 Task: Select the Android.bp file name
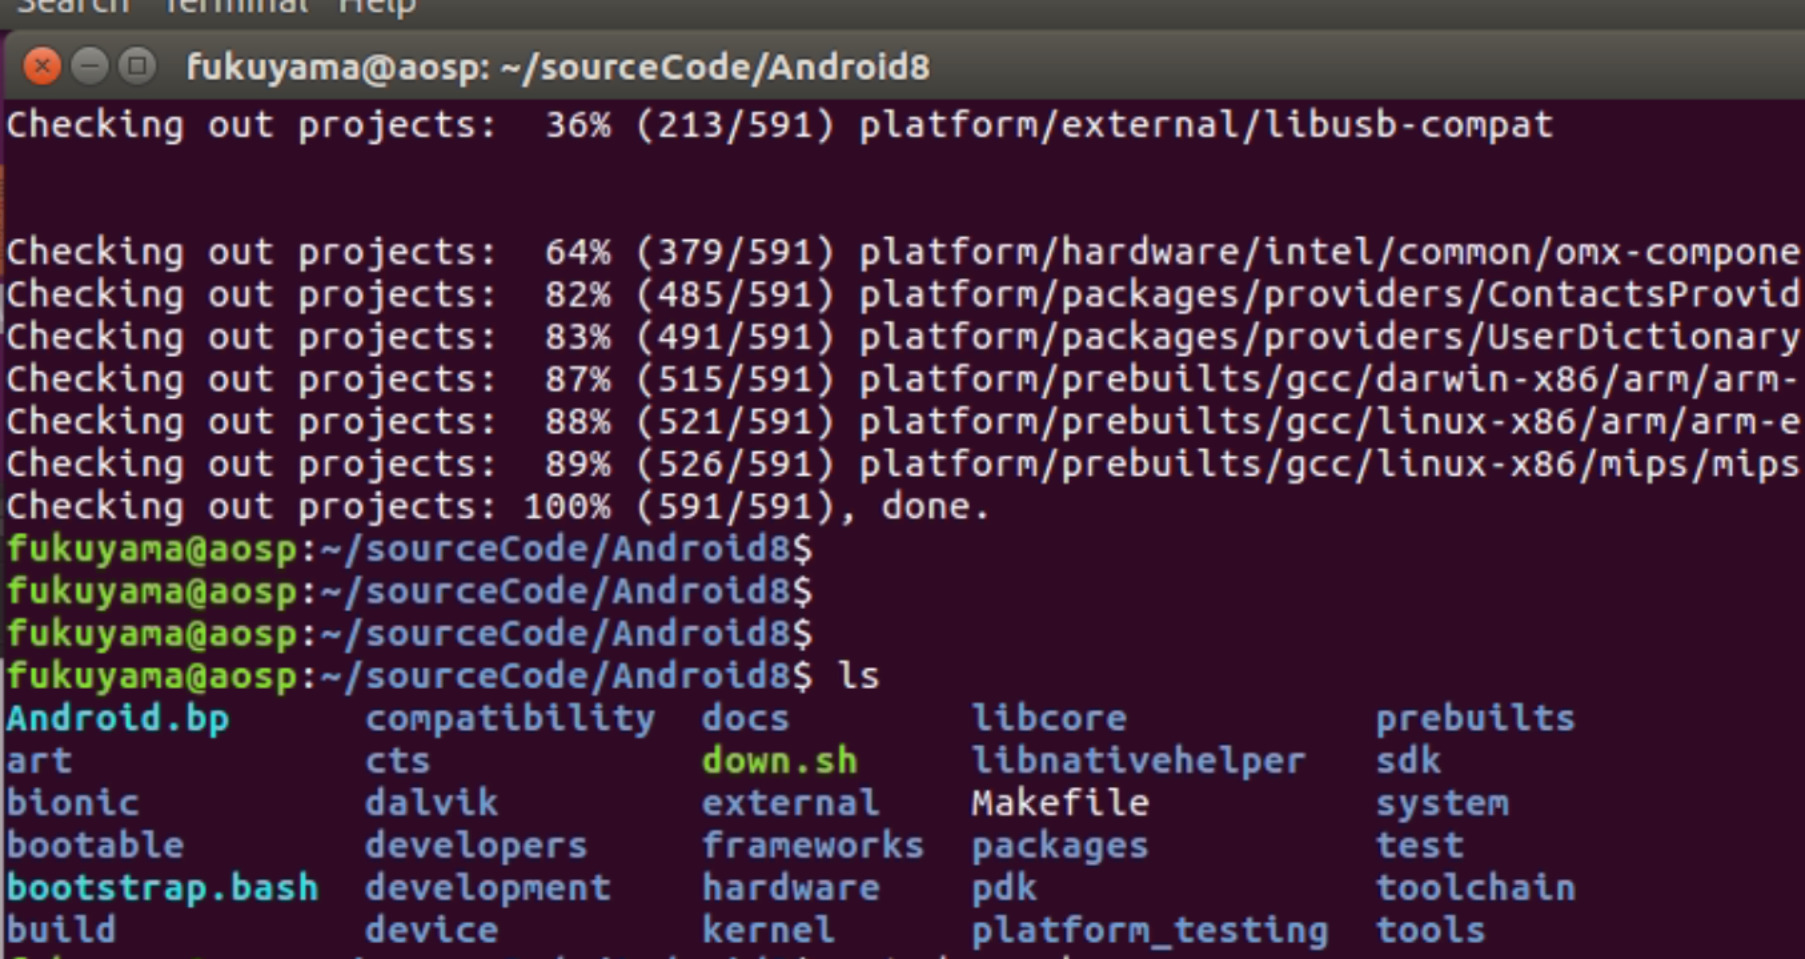[118, 719]
